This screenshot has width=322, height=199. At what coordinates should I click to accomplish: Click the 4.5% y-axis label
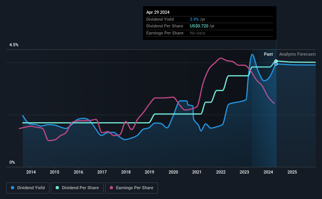(14, 45)
